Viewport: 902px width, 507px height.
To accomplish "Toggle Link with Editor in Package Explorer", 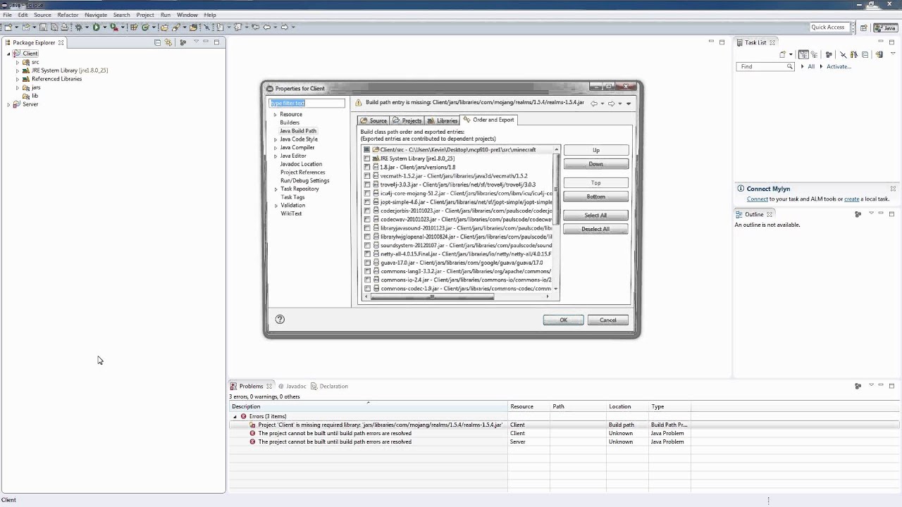I will [x=168, y=42].
